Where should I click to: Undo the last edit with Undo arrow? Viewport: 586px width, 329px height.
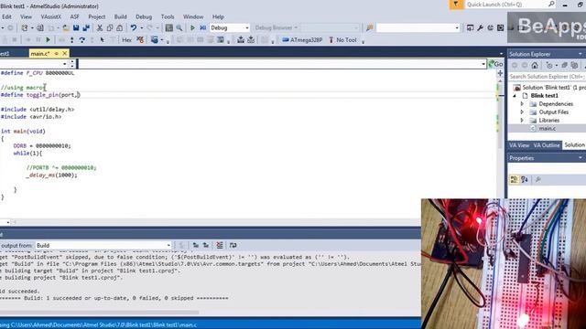click(x=134, y=28)
